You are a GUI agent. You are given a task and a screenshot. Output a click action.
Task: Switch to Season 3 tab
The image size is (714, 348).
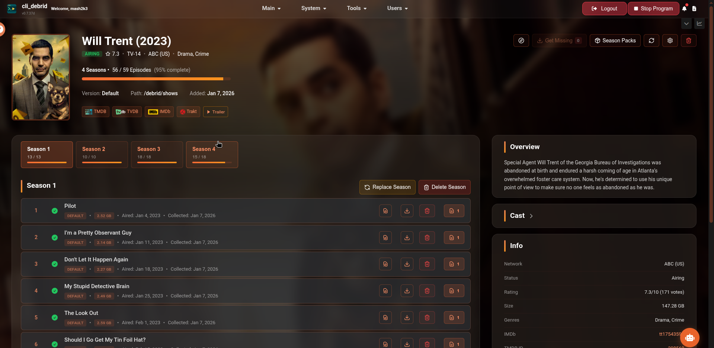157,155
